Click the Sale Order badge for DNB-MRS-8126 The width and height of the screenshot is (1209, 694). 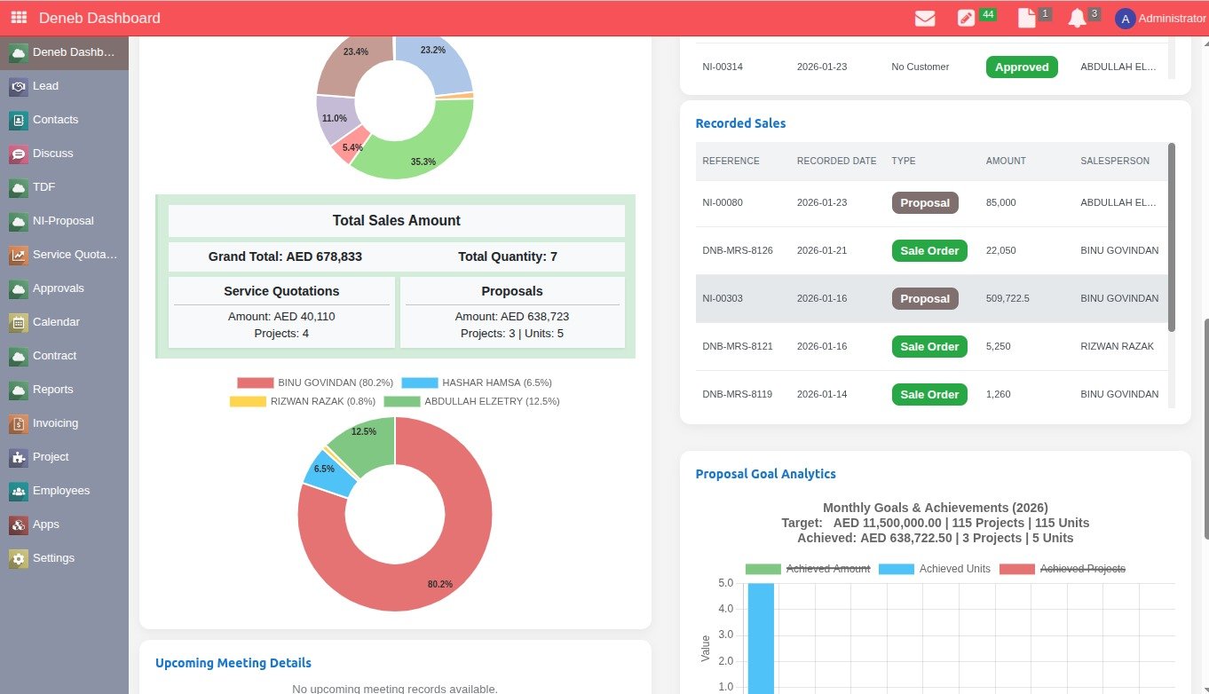929,251
